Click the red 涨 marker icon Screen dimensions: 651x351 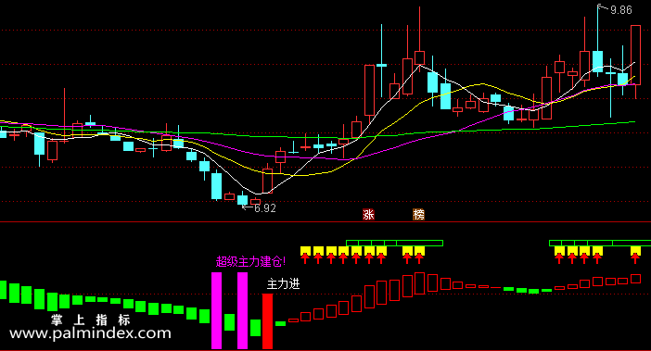pyautogui.click(x=368, y=214)
